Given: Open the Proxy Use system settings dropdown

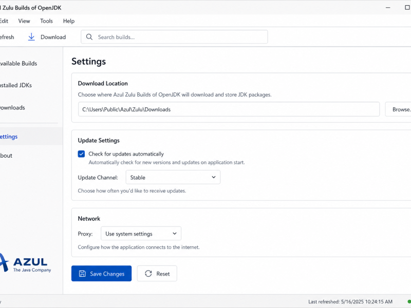Looking at the screenshot, I should click(x=141, y=234).
